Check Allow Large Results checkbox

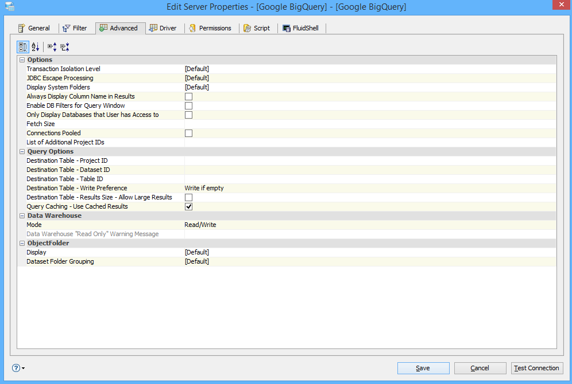tap(188, 197)
